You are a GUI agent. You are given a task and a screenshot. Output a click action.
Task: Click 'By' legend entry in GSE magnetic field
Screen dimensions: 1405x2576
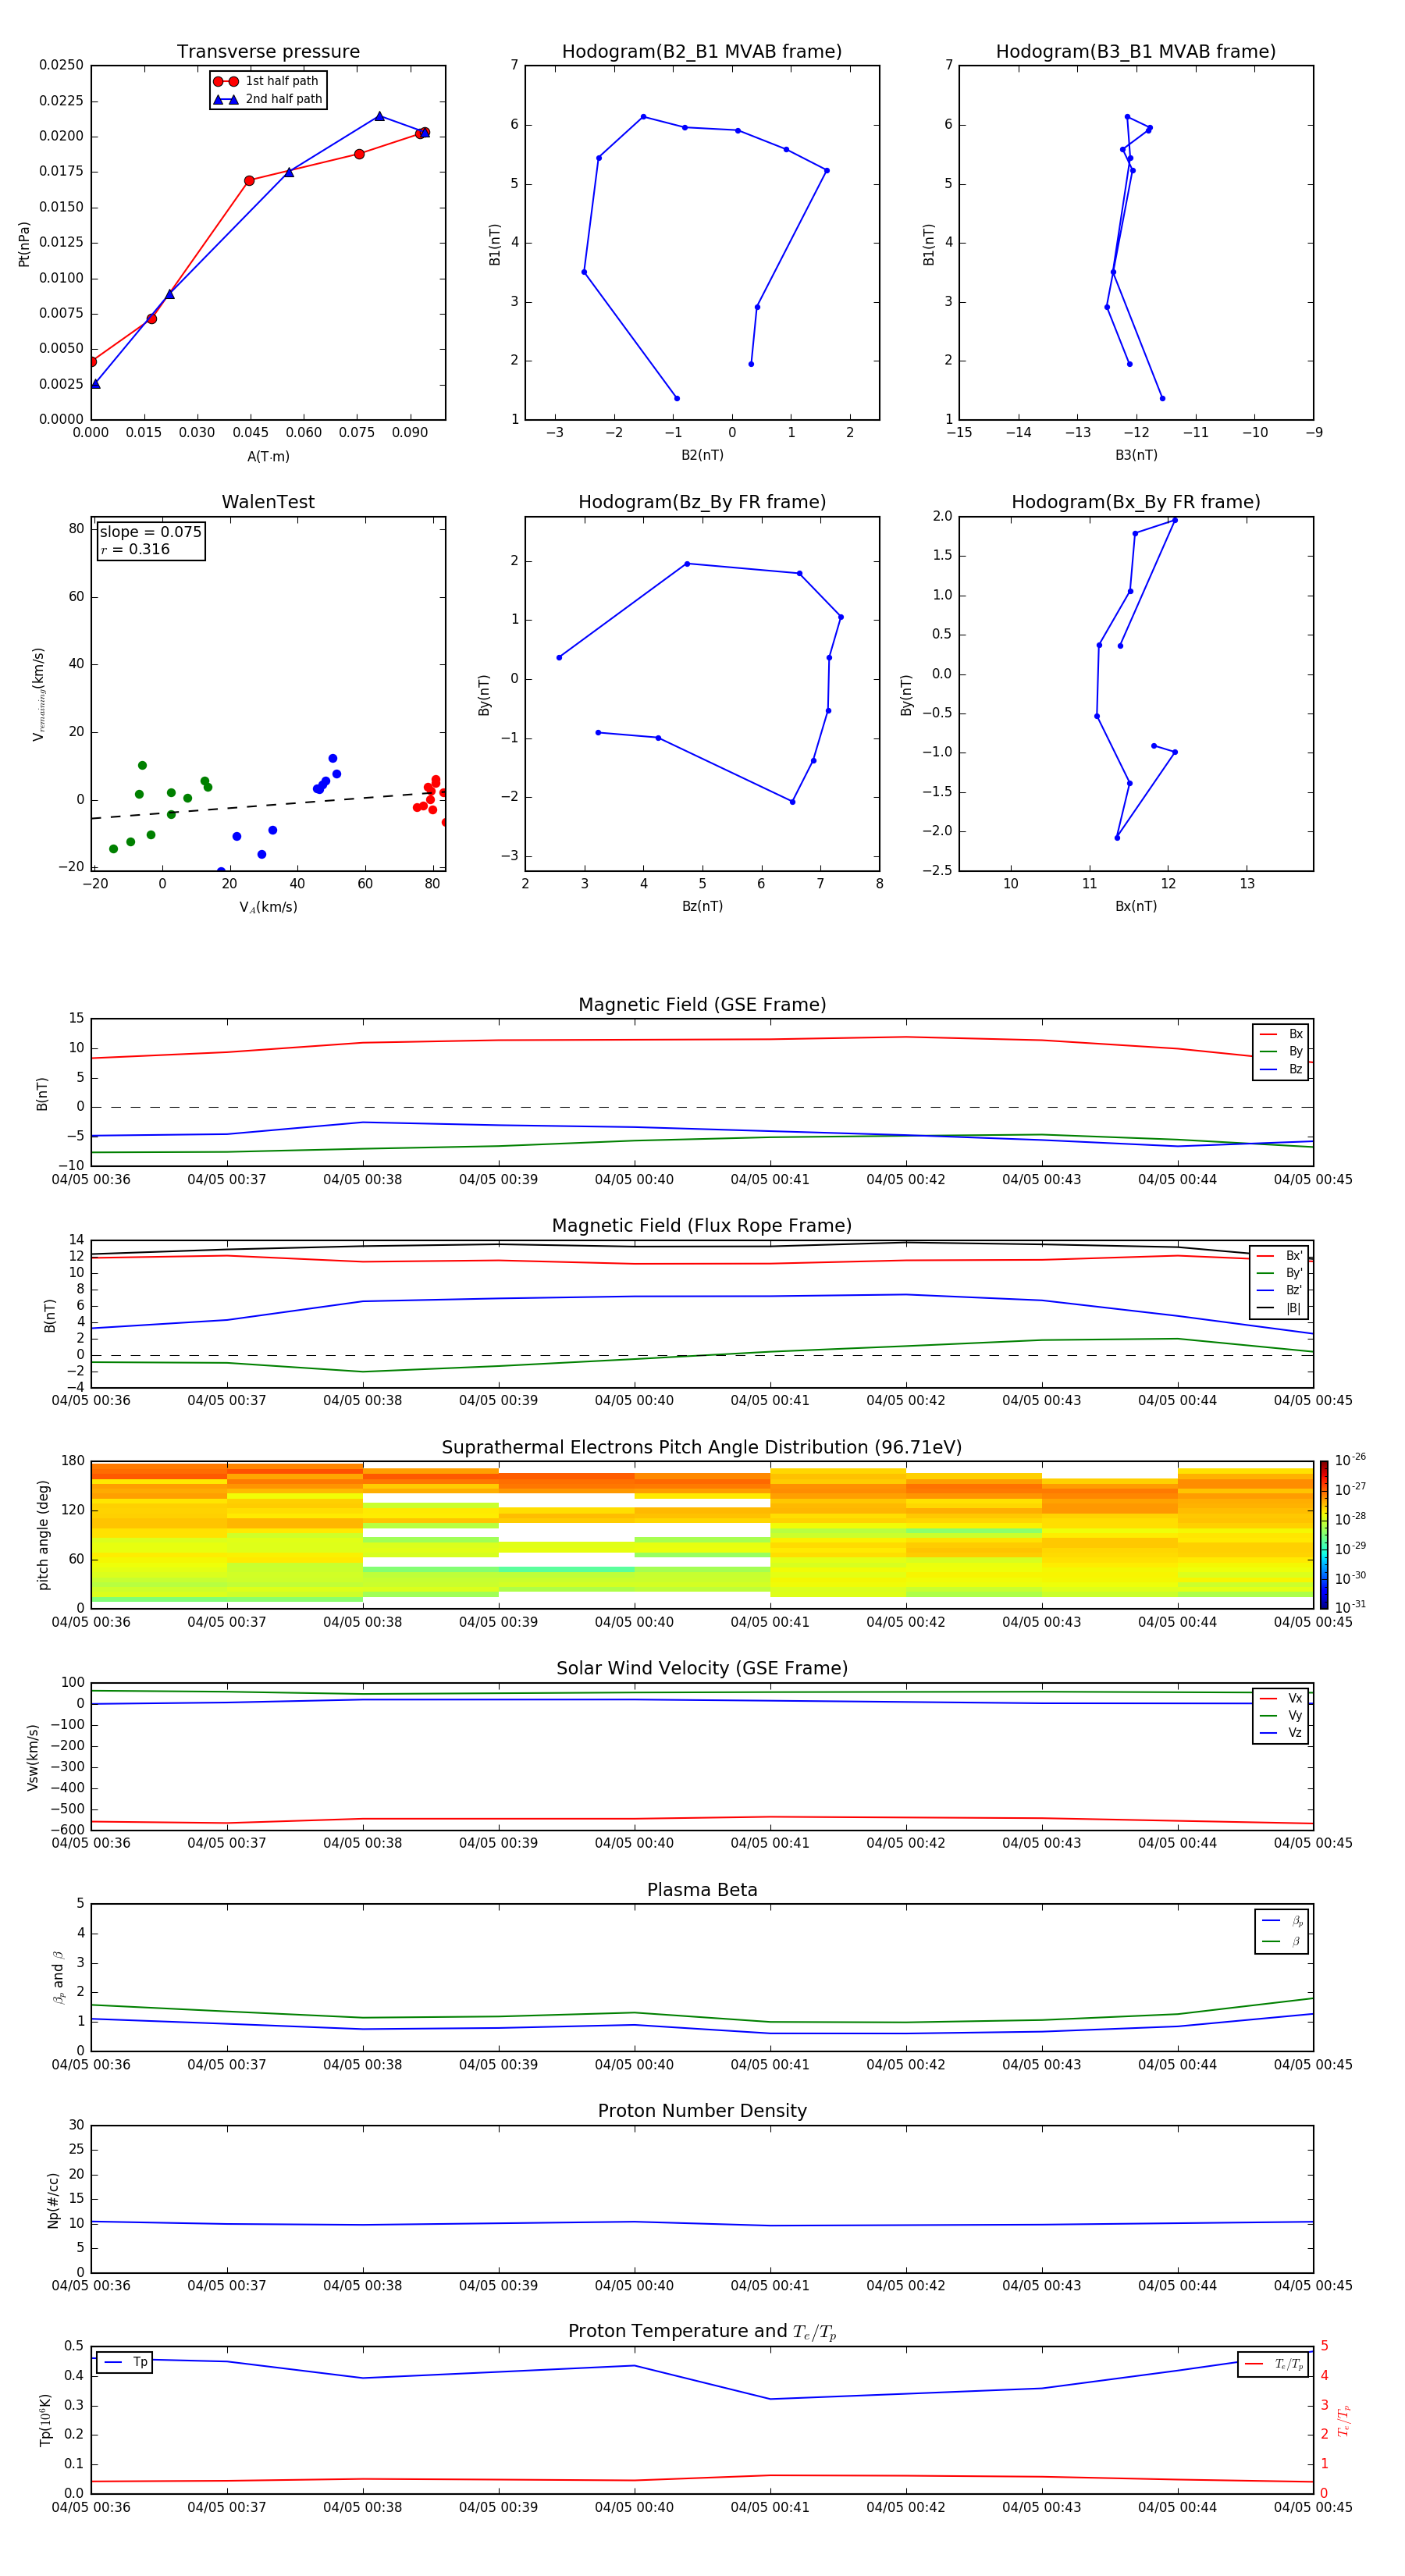1281,1052
